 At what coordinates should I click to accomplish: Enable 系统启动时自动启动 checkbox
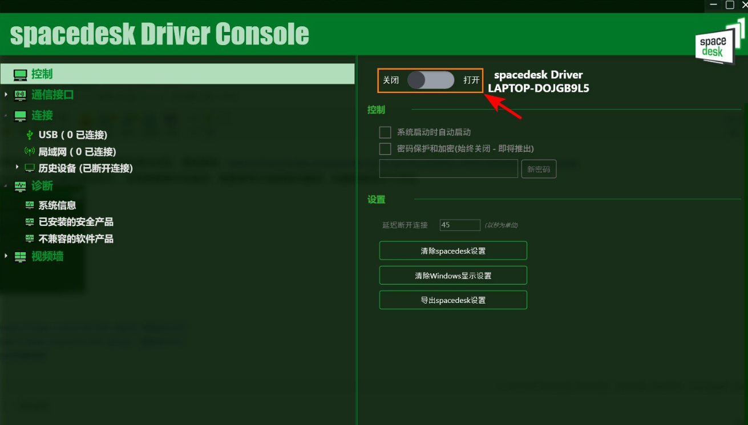385,132
